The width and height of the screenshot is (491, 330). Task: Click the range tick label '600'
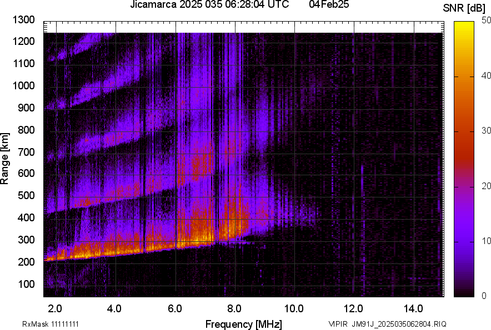coord(26,174)
